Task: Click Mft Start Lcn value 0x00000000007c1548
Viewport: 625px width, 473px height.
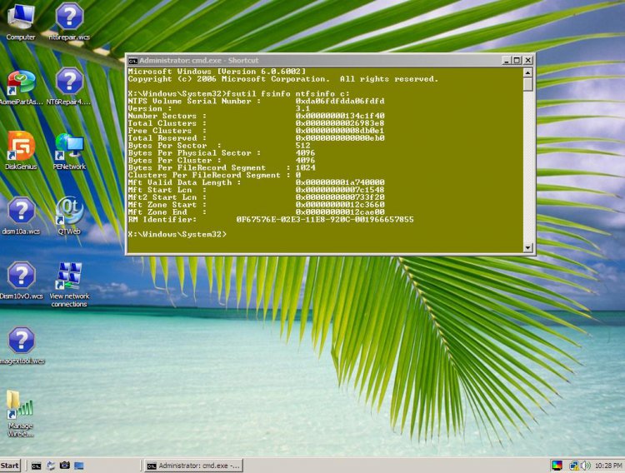Action: (x=340, y=190)
